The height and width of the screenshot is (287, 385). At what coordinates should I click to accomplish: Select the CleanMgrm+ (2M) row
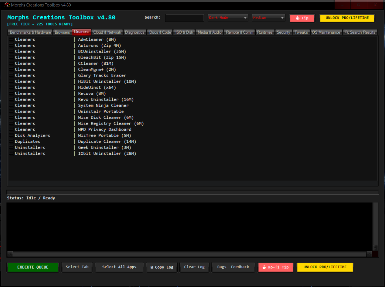click(x=193, y=69)
